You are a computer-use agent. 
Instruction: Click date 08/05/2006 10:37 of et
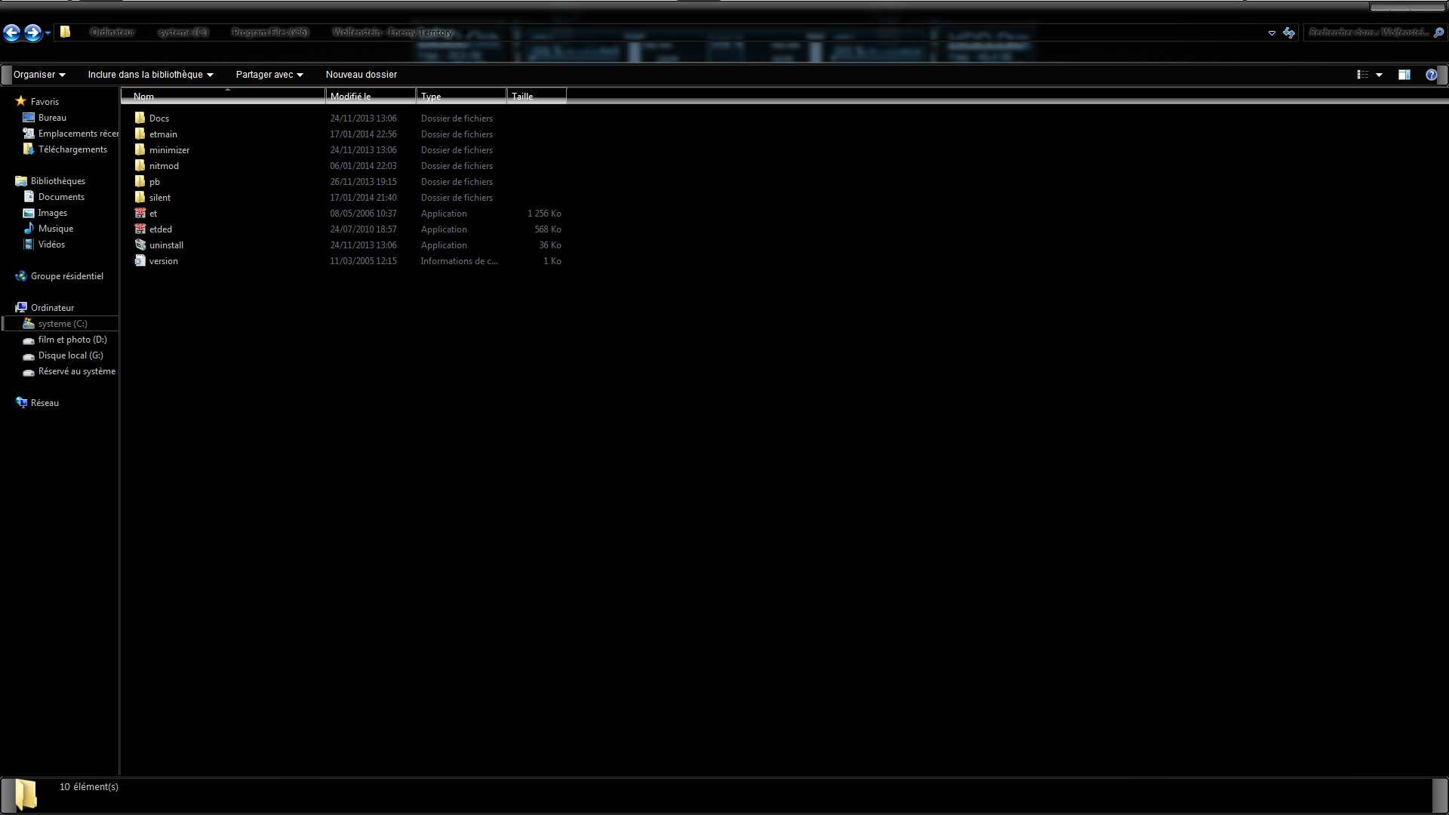point(363,214)
